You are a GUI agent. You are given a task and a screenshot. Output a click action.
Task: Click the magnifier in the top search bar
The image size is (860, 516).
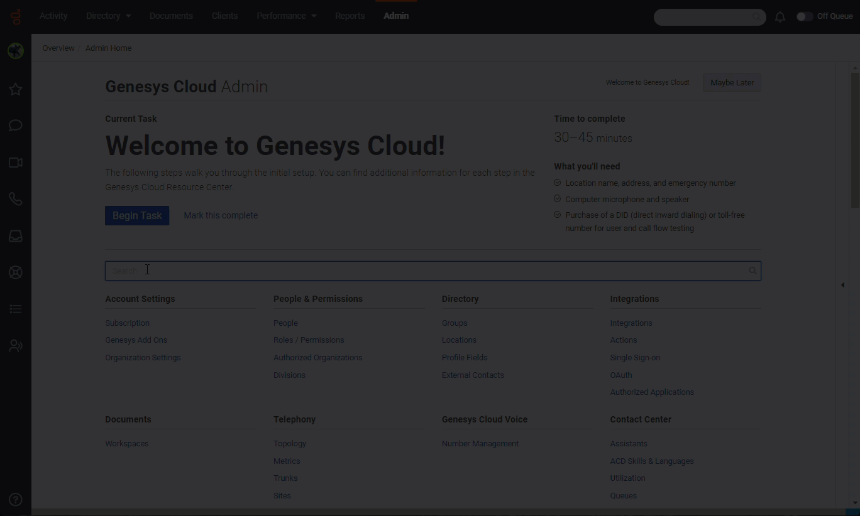(x=756, y=17)
